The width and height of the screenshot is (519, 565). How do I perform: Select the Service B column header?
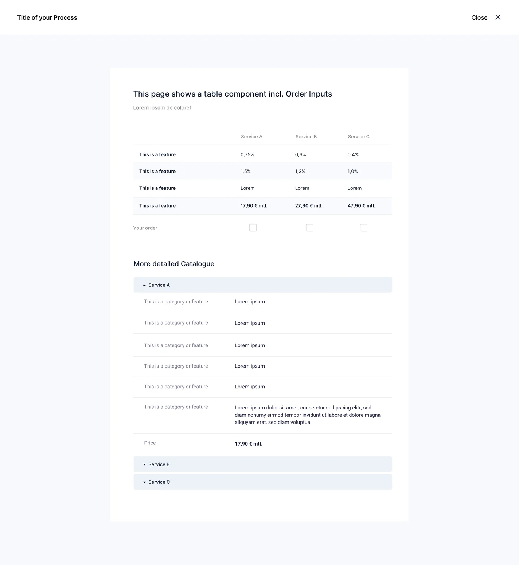tap(306, 137)
